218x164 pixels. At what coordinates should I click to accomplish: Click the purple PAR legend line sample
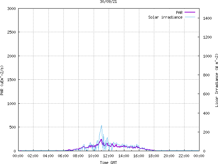(x=190, y=12)
